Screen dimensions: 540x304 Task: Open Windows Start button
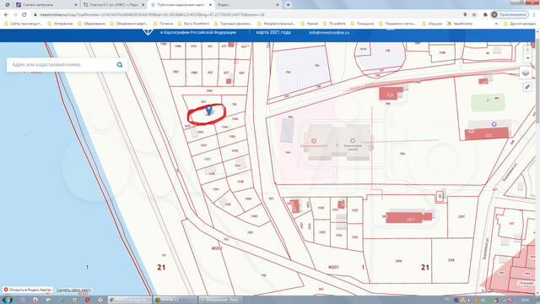pyautogui.click(x=8, y=300)
